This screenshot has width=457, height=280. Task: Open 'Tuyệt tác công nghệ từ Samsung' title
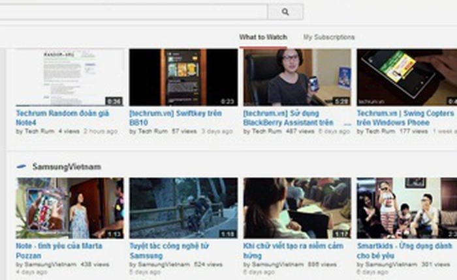click(169, 251)
